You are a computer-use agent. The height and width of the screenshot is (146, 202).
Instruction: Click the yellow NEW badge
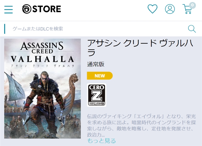click(100, 76)
